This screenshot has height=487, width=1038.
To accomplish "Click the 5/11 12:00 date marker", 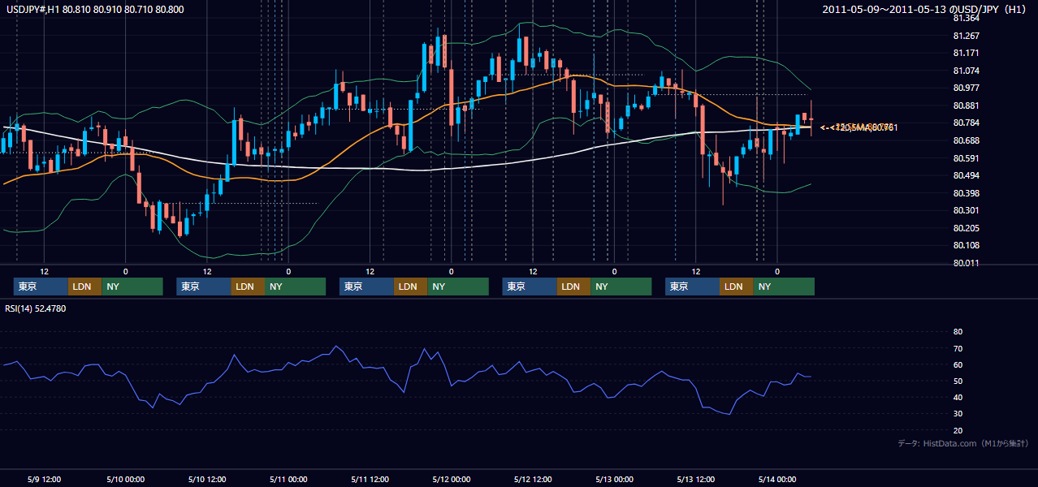I will (370, 479).
